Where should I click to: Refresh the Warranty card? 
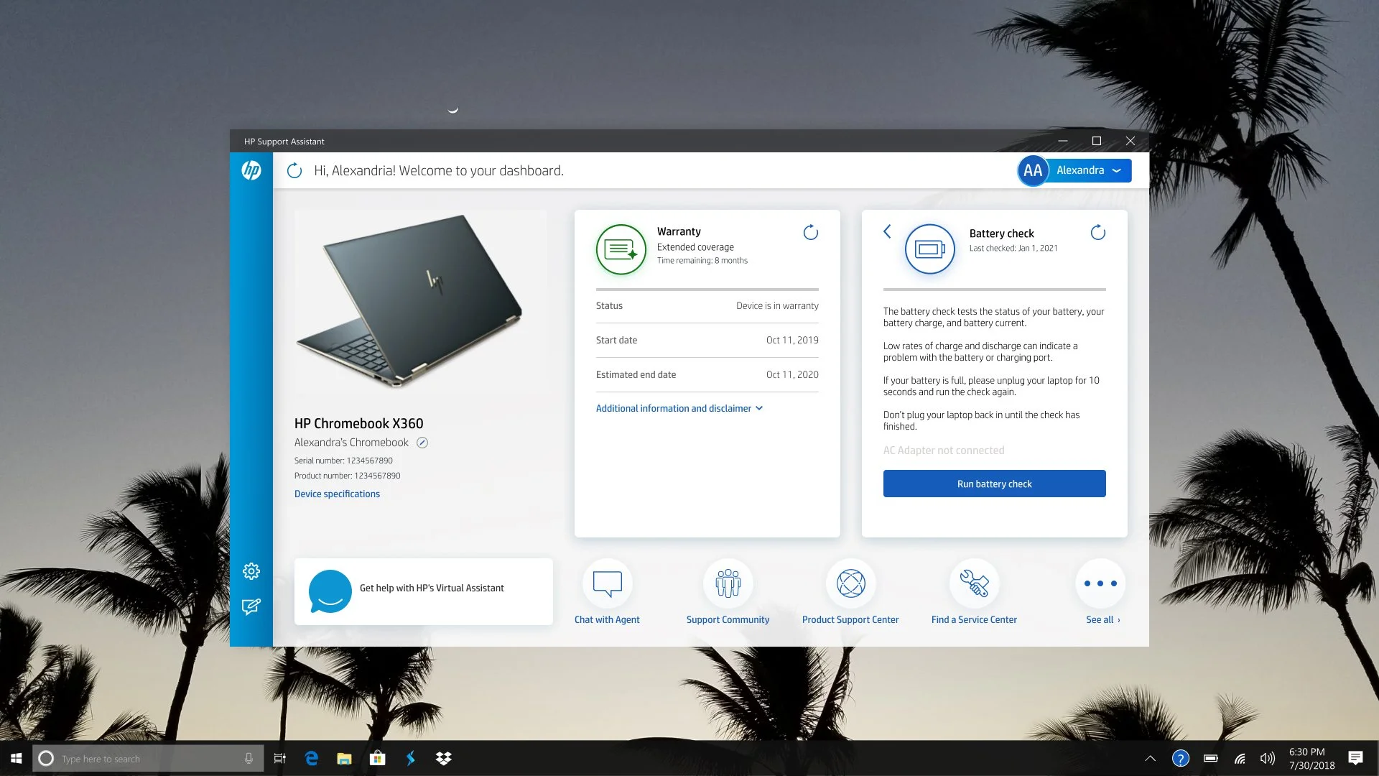click(811, 232)
